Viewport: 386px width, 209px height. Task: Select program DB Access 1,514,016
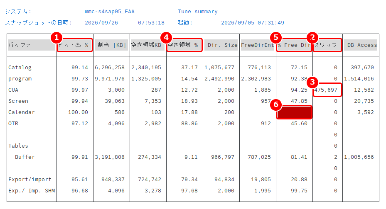(x=359, y=79)
